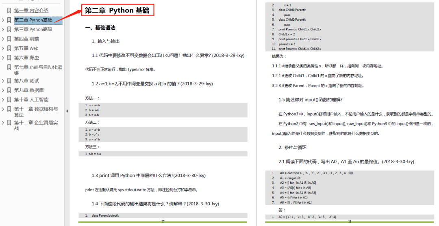439x226 pixels.
Task: Expand the 第四章 前端 bookmark
Action: tap(3, 39)
